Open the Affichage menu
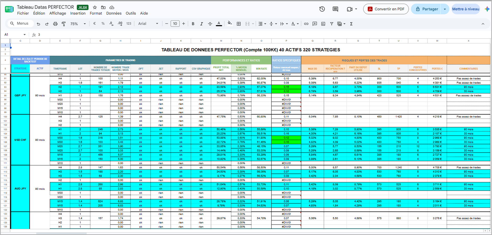 [x=58, y=13]
